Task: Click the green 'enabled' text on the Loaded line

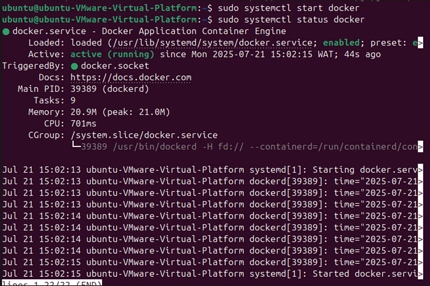Action: (x=341, y=43)
